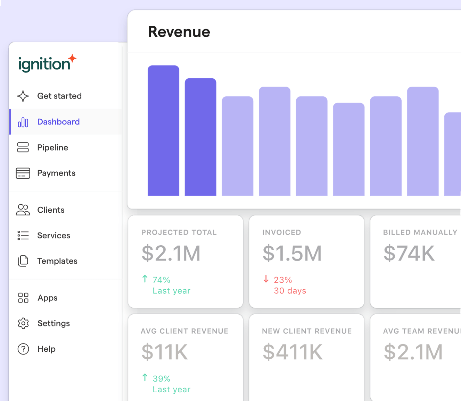
Task: Click the shortest fully visible revenue bar
Action: pos(349,149)
